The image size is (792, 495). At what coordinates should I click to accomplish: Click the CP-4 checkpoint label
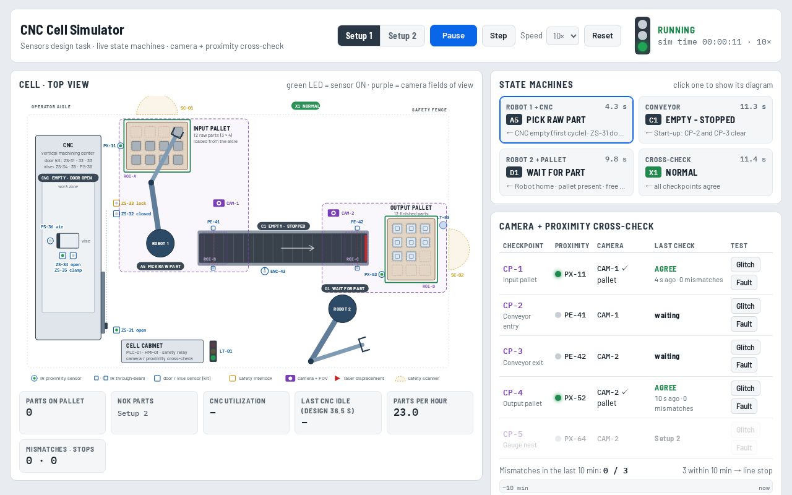click(513, 393)
